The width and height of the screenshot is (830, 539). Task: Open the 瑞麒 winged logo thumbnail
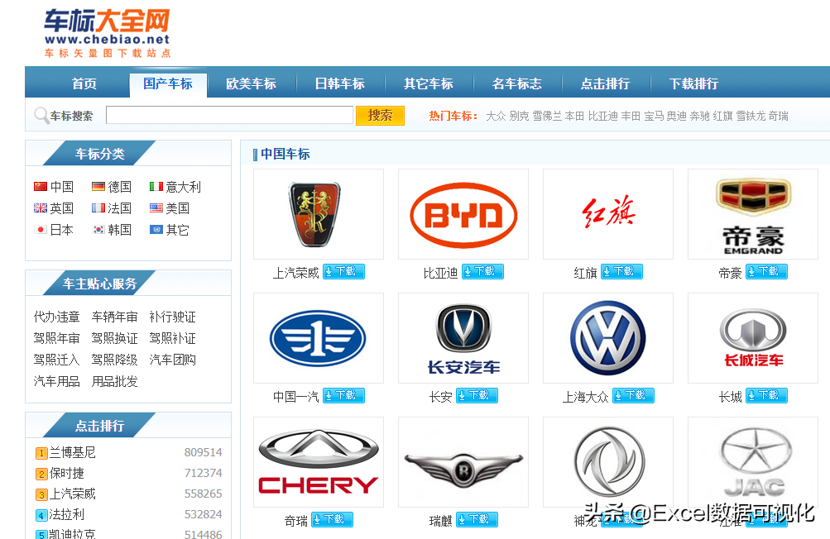tap(463, 462)
